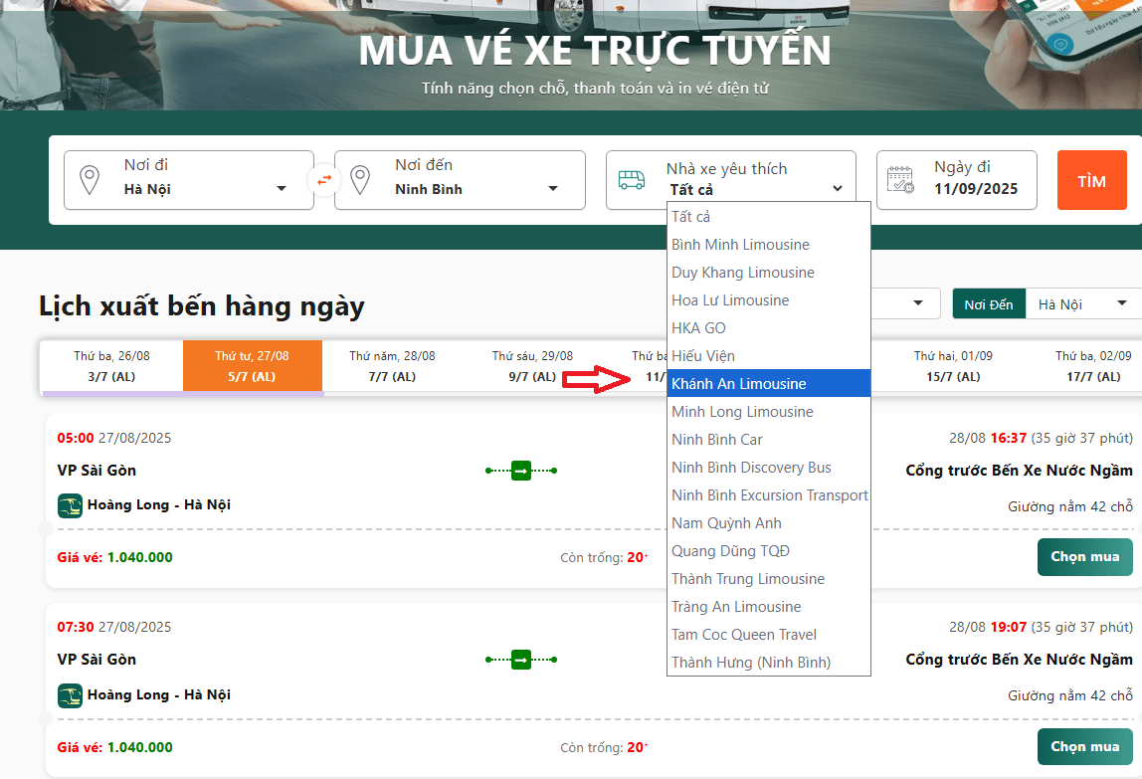Click Chọn mua for the 05:00 trip

coord(1083,557)
